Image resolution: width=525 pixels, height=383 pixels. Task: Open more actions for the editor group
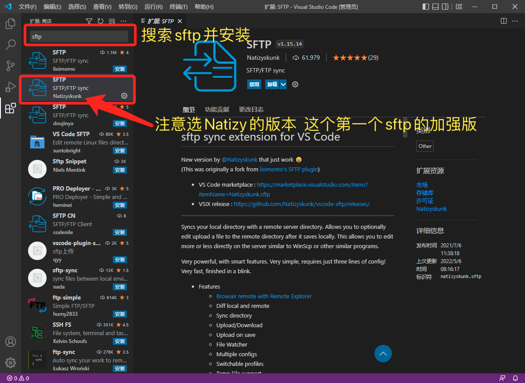[x=515, y=21]
